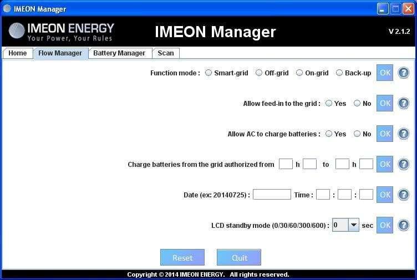Screen dimensions: 417x280
Task: Select Smart-grid function mode
Action: [x=208, y=73]
